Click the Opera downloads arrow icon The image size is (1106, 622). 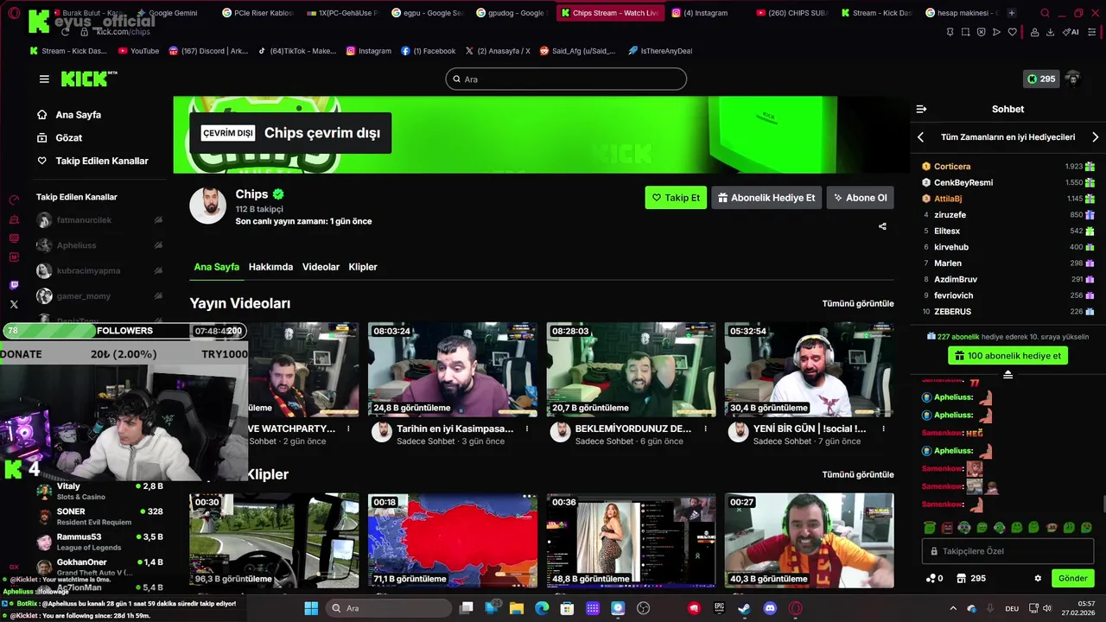1050,32
